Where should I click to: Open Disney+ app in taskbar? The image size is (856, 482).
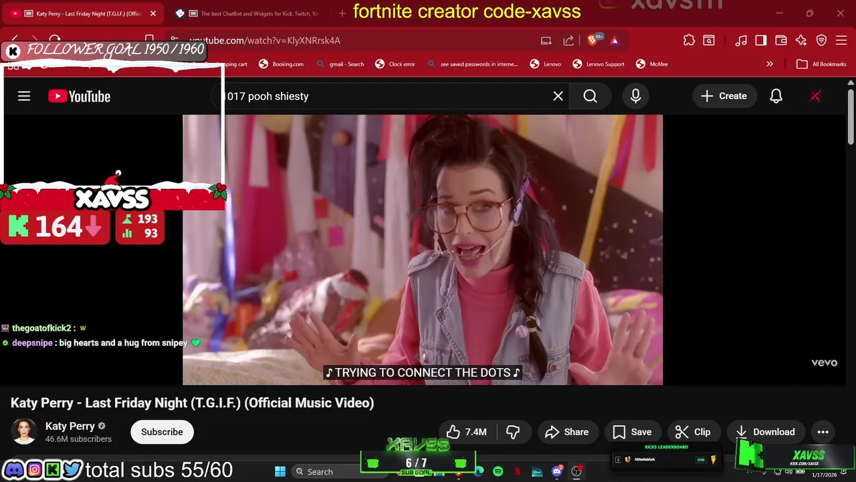point(537,472)
